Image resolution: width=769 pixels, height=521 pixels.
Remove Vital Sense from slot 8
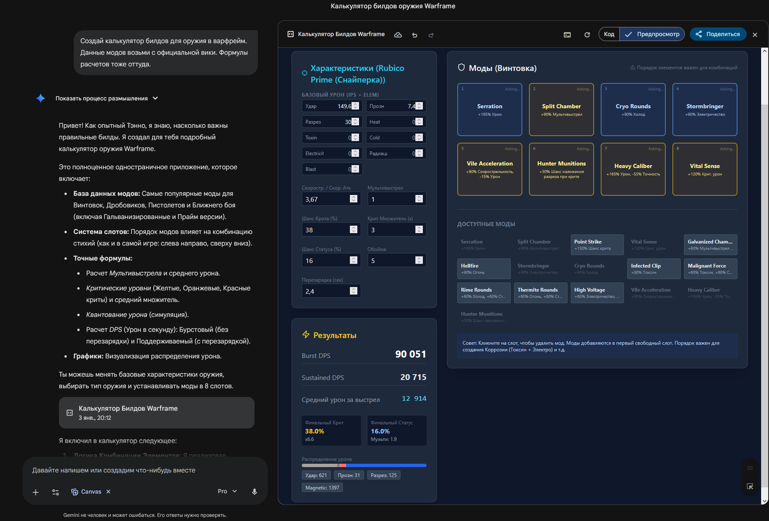[x=705, y=169]
